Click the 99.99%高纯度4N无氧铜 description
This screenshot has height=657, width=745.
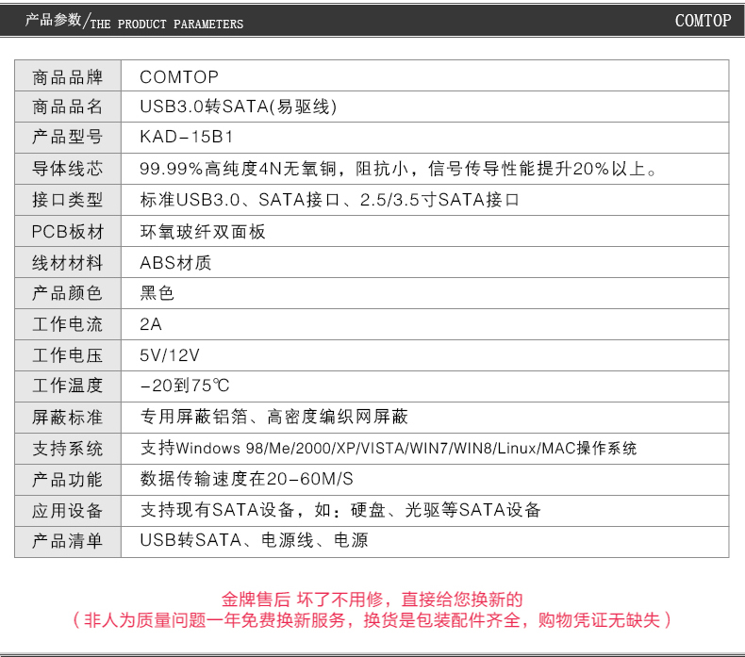coord(398,169)
